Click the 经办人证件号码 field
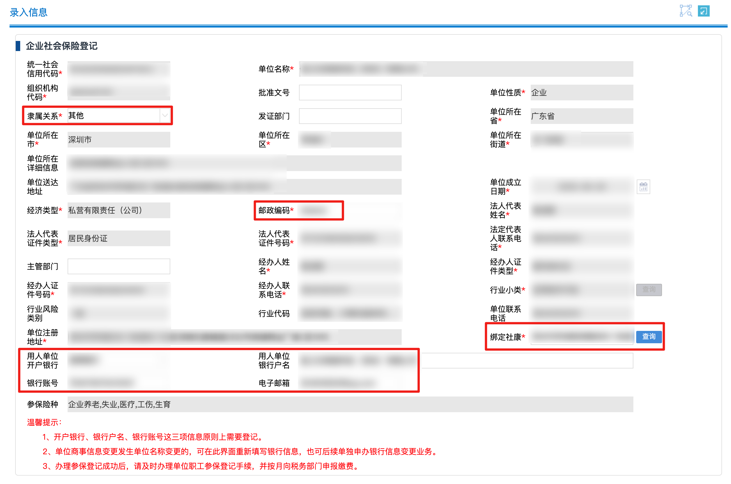This screenshot has height=484, width=731. 119,290
